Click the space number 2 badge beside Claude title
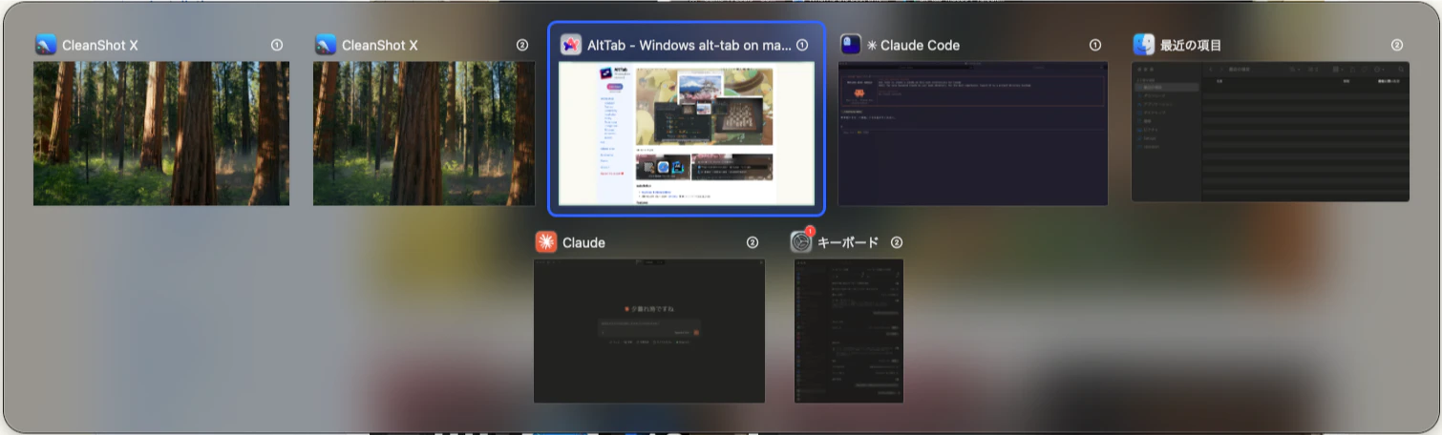The height and width of the screenshot is (435, 1442). point(753,242)
